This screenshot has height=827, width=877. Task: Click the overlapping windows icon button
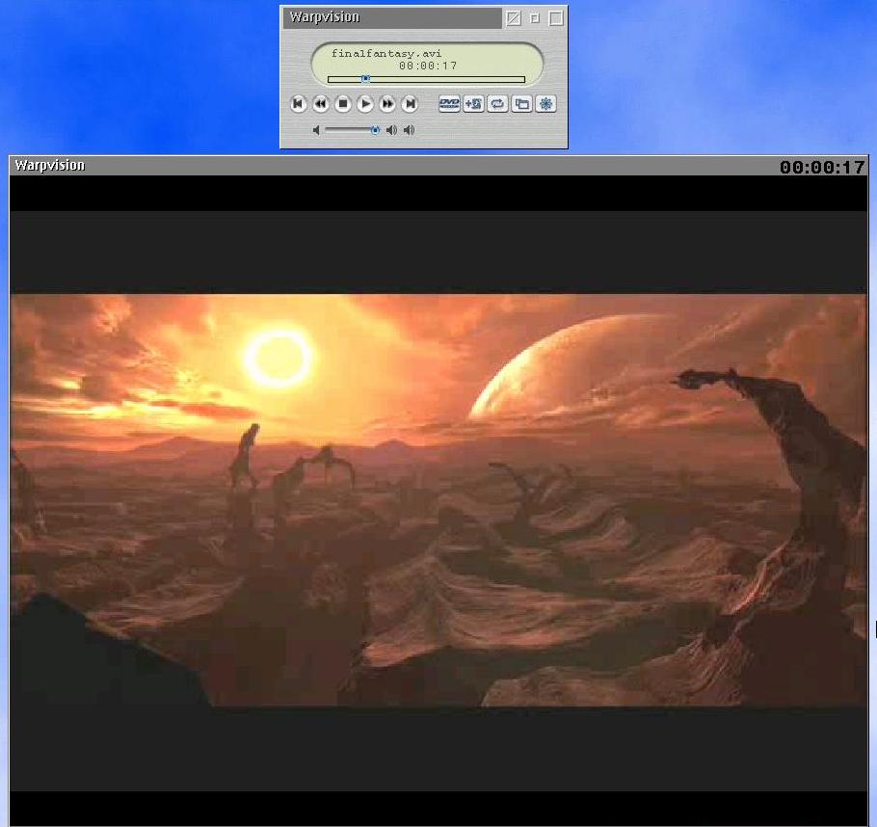point(521,104)
